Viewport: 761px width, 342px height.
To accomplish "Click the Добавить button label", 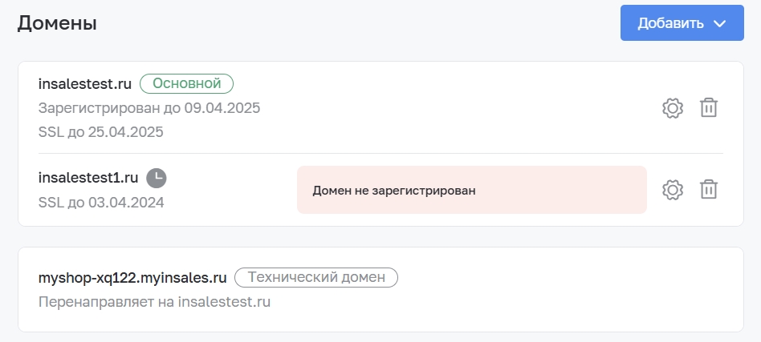I will pyautogui.click(x=670, y=22).
